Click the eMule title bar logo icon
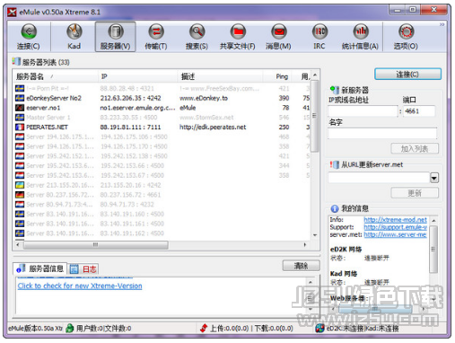Image resolution: width=455 pixels, height=343 pixels. tap(12, 12)
